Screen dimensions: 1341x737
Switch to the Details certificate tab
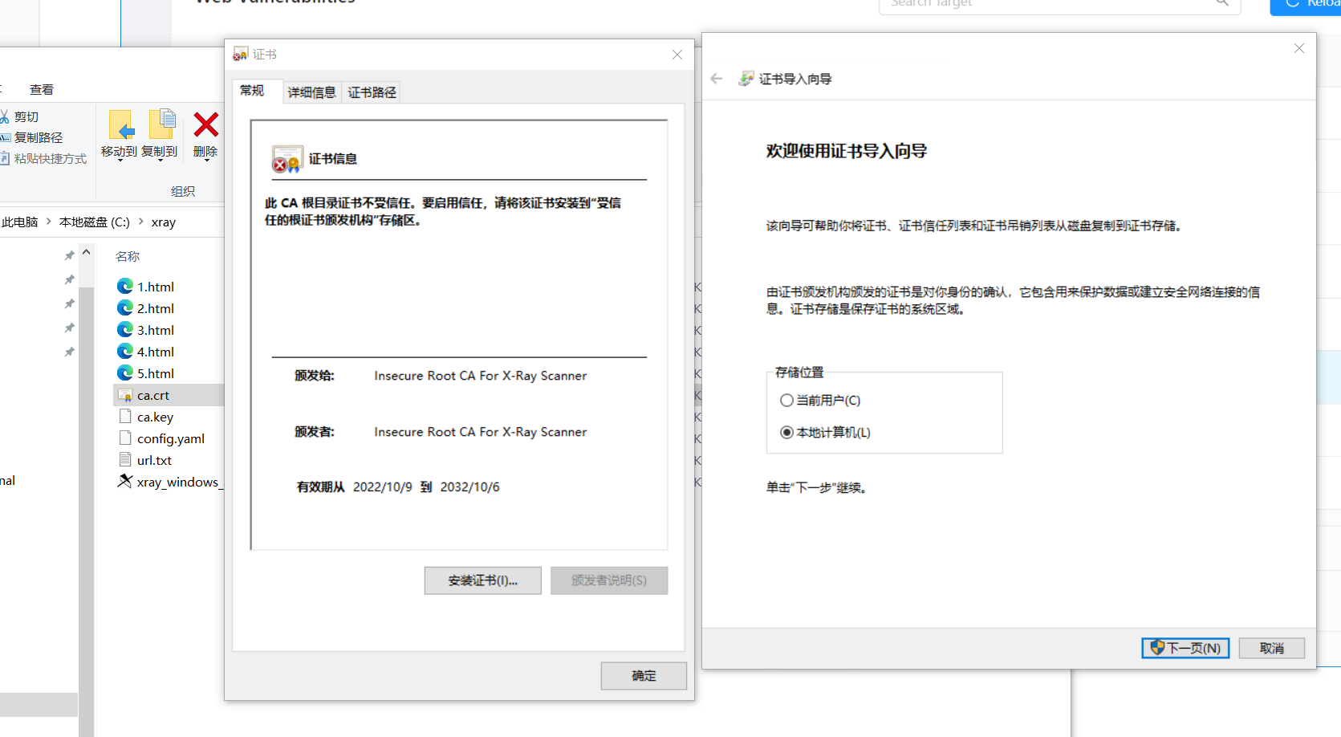pyautogui.click(x=311, y=92)
